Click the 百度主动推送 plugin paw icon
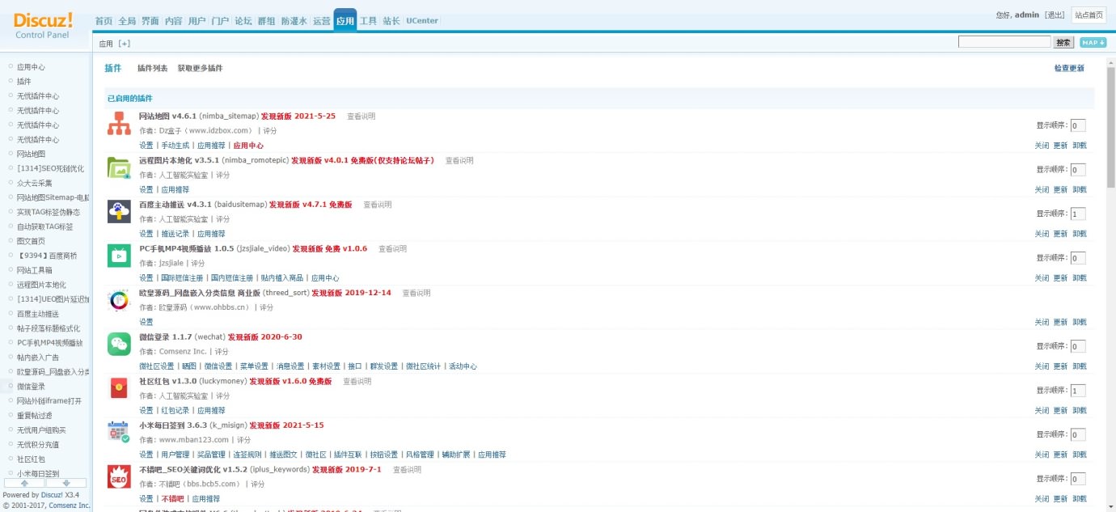Viewport: 1116px width, 512px height. [119, 212]
